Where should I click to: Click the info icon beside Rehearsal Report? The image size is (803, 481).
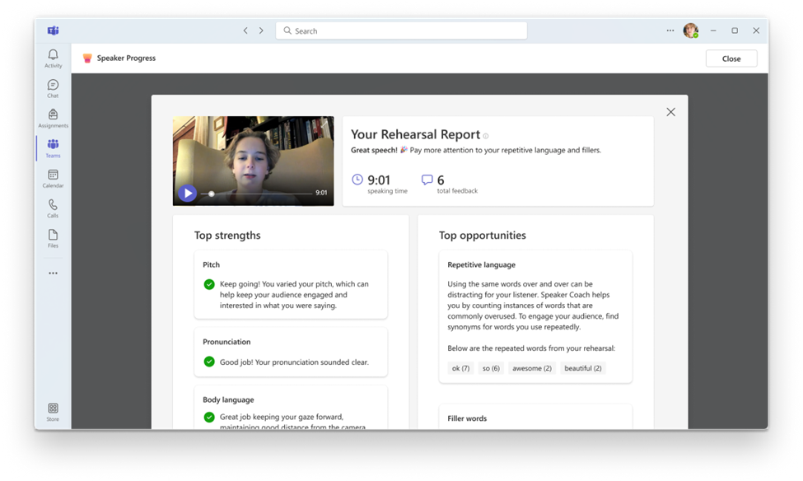pyautogui.click(x=485, y=136)
